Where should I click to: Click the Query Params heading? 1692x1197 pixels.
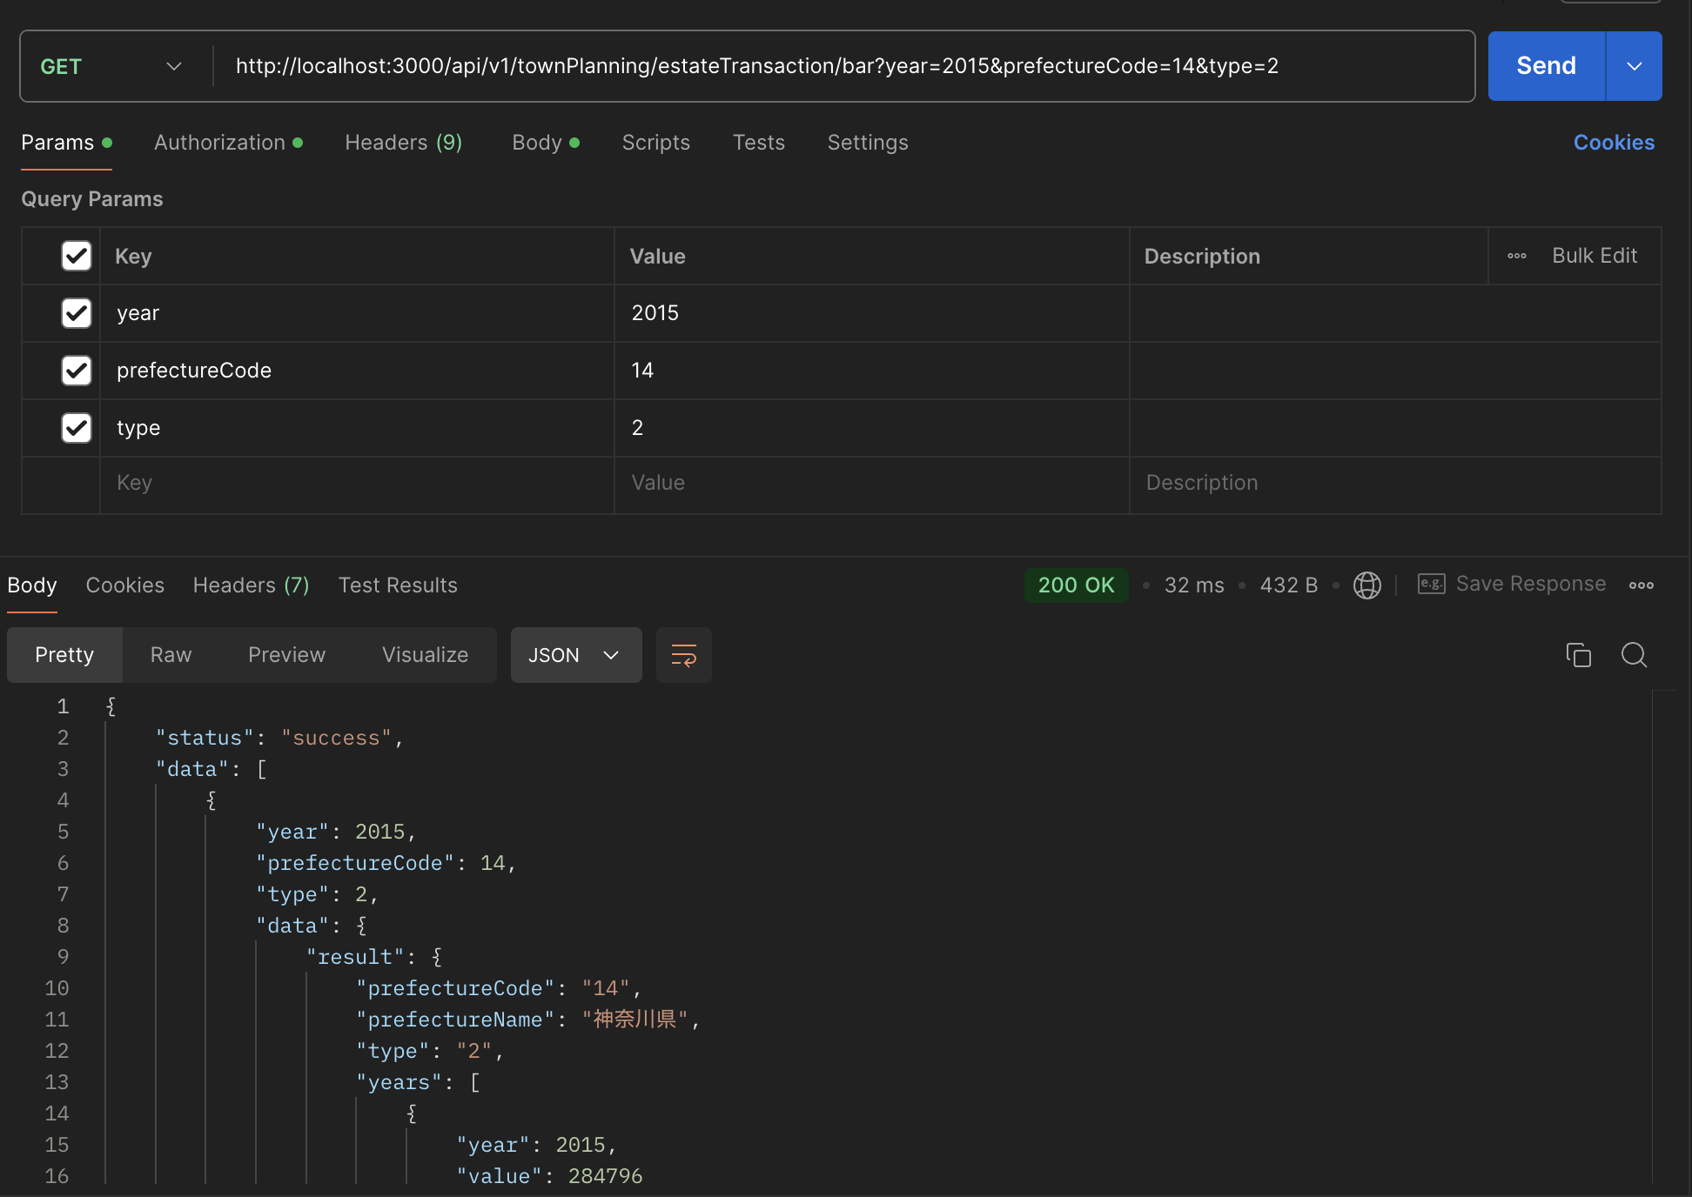[x=92, y=199]
